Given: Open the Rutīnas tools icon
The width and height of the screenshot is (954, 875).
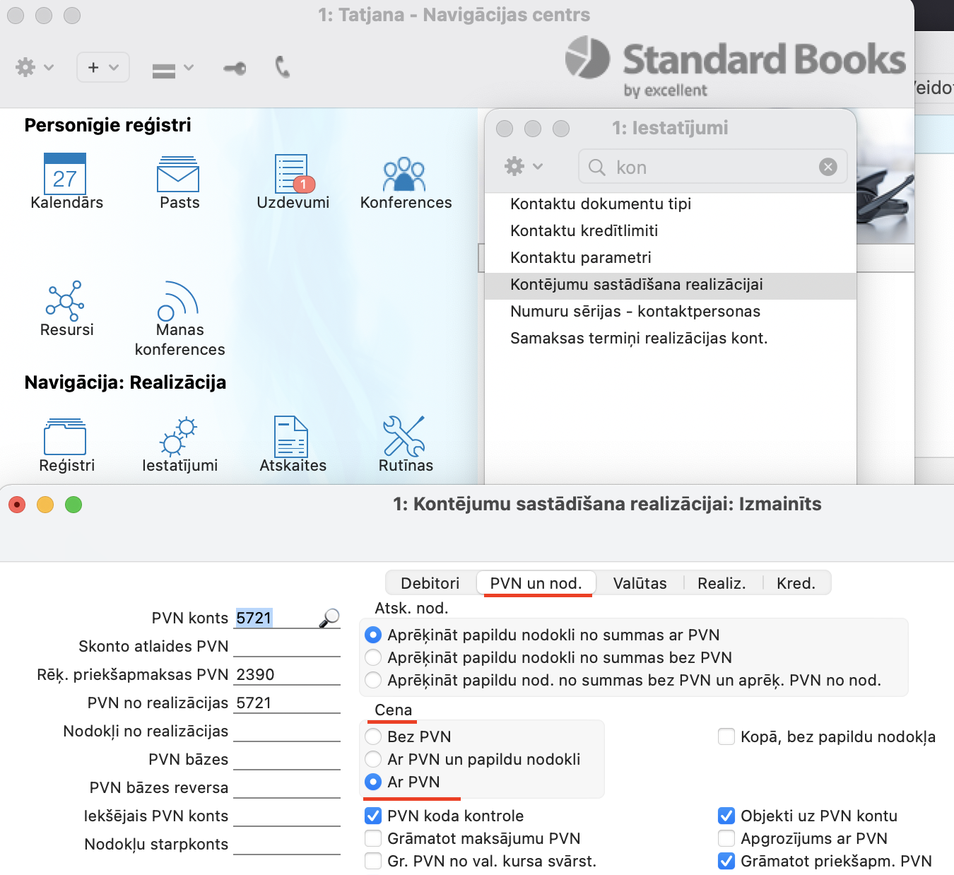Looking at the screenshot, I should pos(404,437).
